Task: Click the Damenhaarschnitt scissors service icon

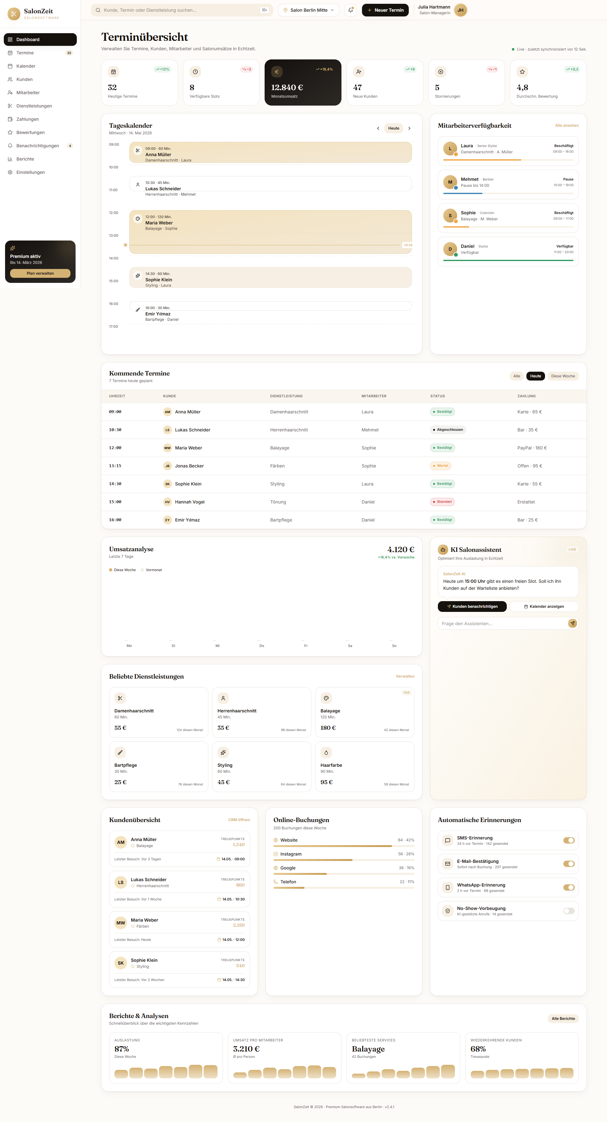Action: click(120, 698)
